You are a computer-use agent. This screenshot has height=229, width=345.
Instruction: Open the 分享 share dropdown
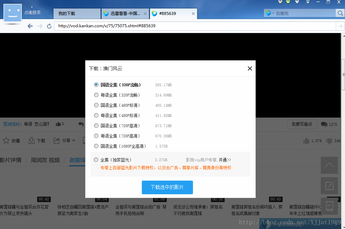click(x=64, y=140)
